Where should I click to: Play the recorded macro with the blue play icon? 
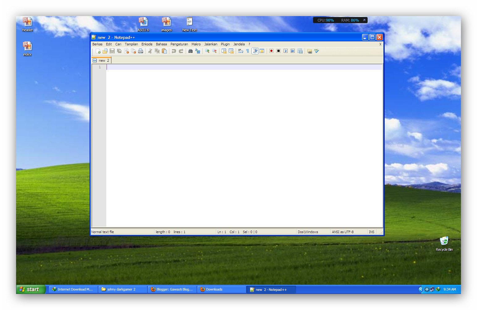tap(285, 51)
